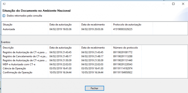Select protocol number 891190291081772
The width and height of the screenshot is (188, 93).
pyautogui.click(x=123, y=52)
